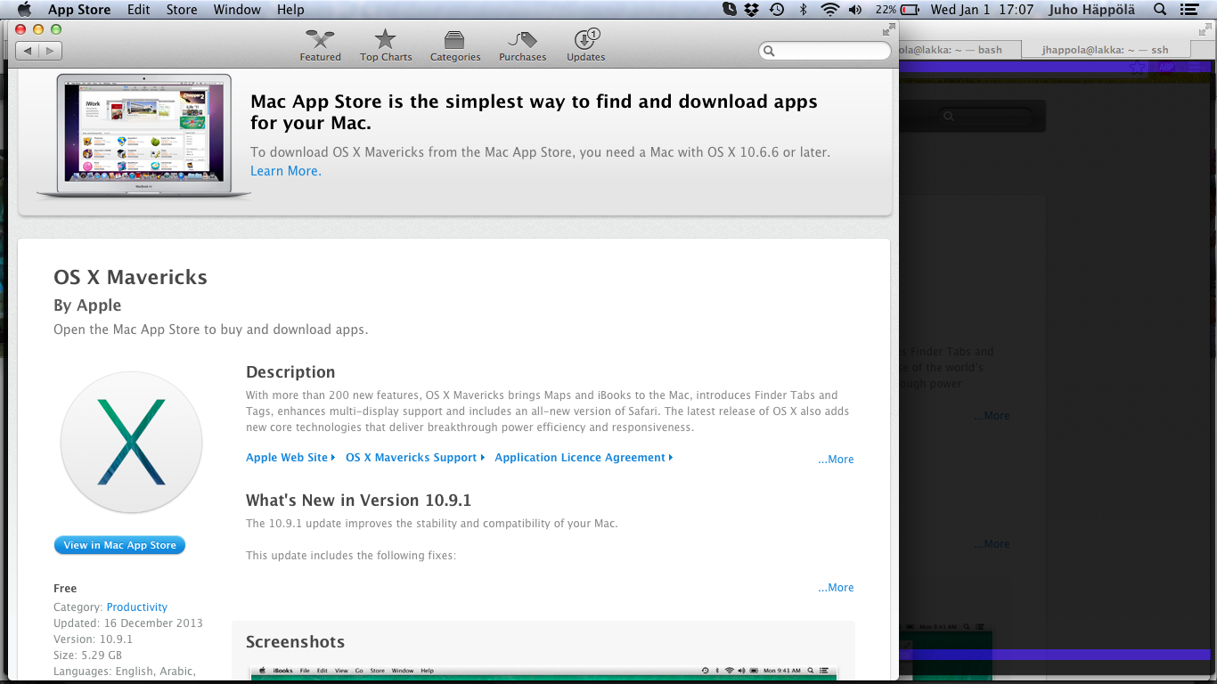This screenshot has height=684, width=1217.
Task: Open the Window menu
Action: pos(237,10)
